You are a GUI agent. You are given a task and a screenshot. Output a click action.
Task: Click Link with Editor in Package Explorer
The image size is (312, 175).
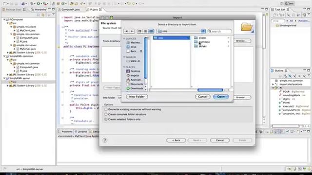[43, 15]
